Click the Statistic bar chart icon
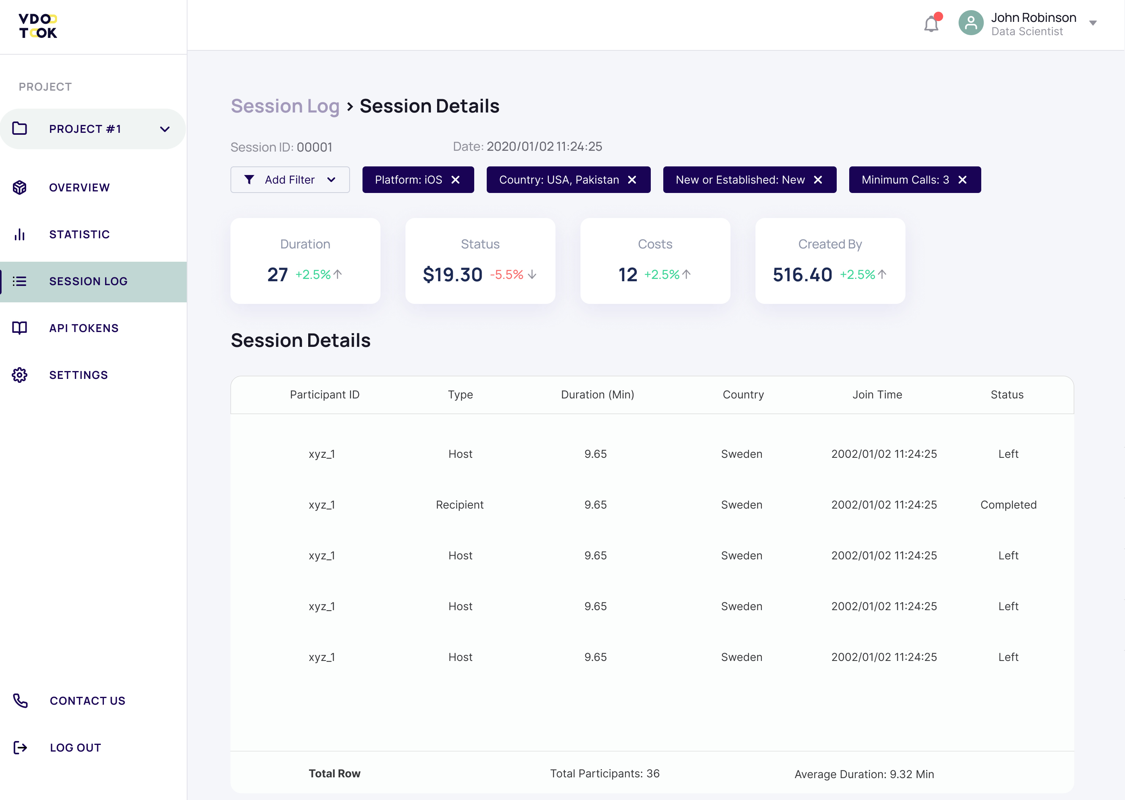 point(20,234)
